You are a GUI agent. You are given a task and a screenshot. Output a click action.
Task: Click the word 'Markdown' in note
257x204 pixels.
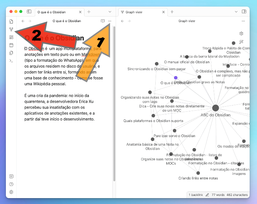[91, 54]
